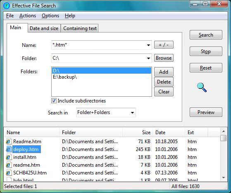
Task: Click the Stop button
Action: [x=206, y=51]
